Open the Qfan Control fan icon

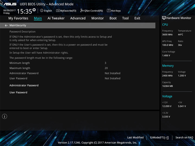(82, 11)
